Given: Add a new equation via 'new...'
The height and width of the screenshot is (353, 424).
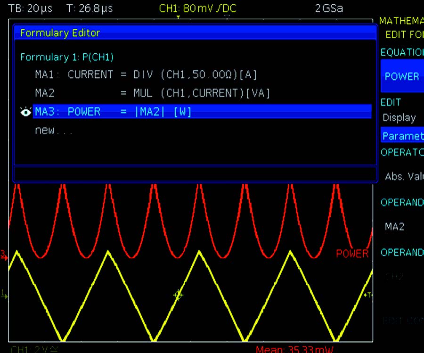Looking at the screenshot, I should [54, 131].
